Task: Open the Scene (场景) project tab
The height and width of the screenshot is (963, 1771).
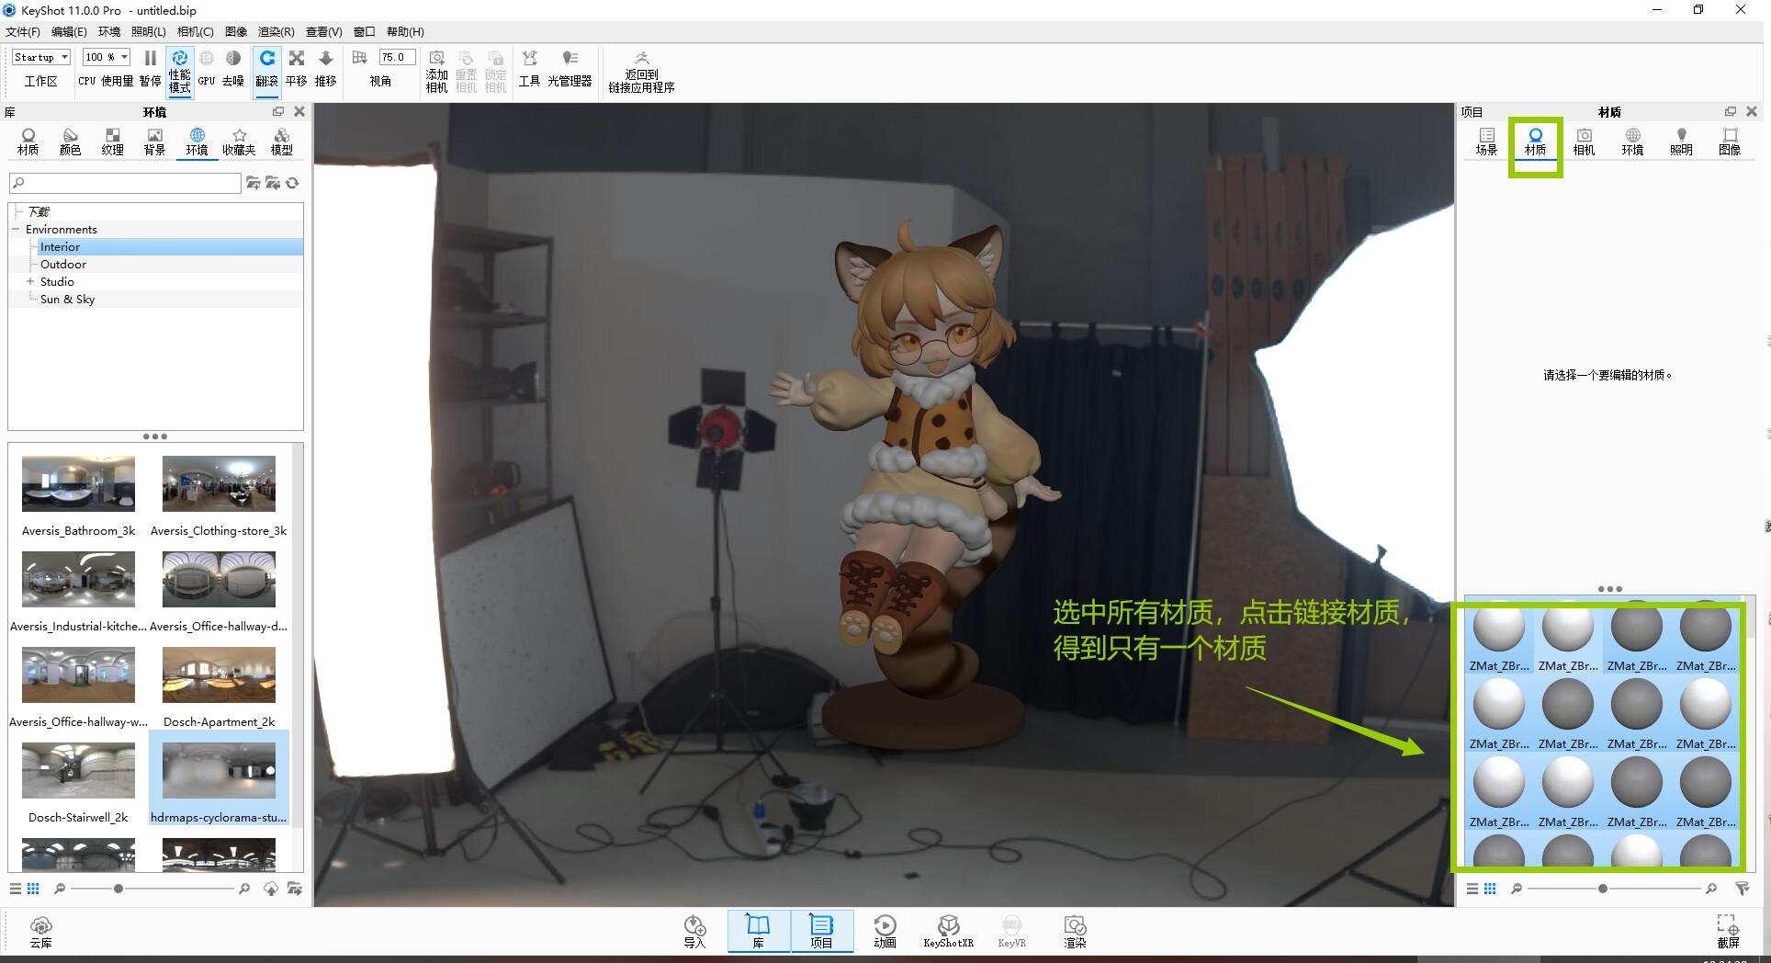Action: (x=1486, y=142)
